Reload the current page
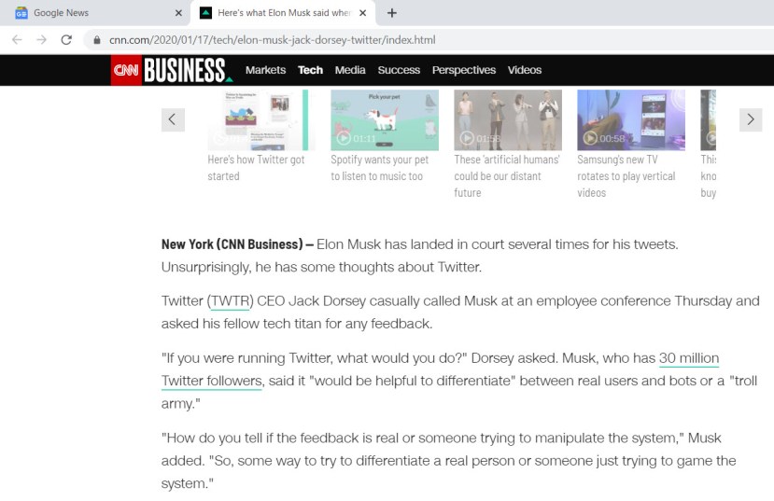The width and height of the screenshot is (774, 501). click(66, 40)
